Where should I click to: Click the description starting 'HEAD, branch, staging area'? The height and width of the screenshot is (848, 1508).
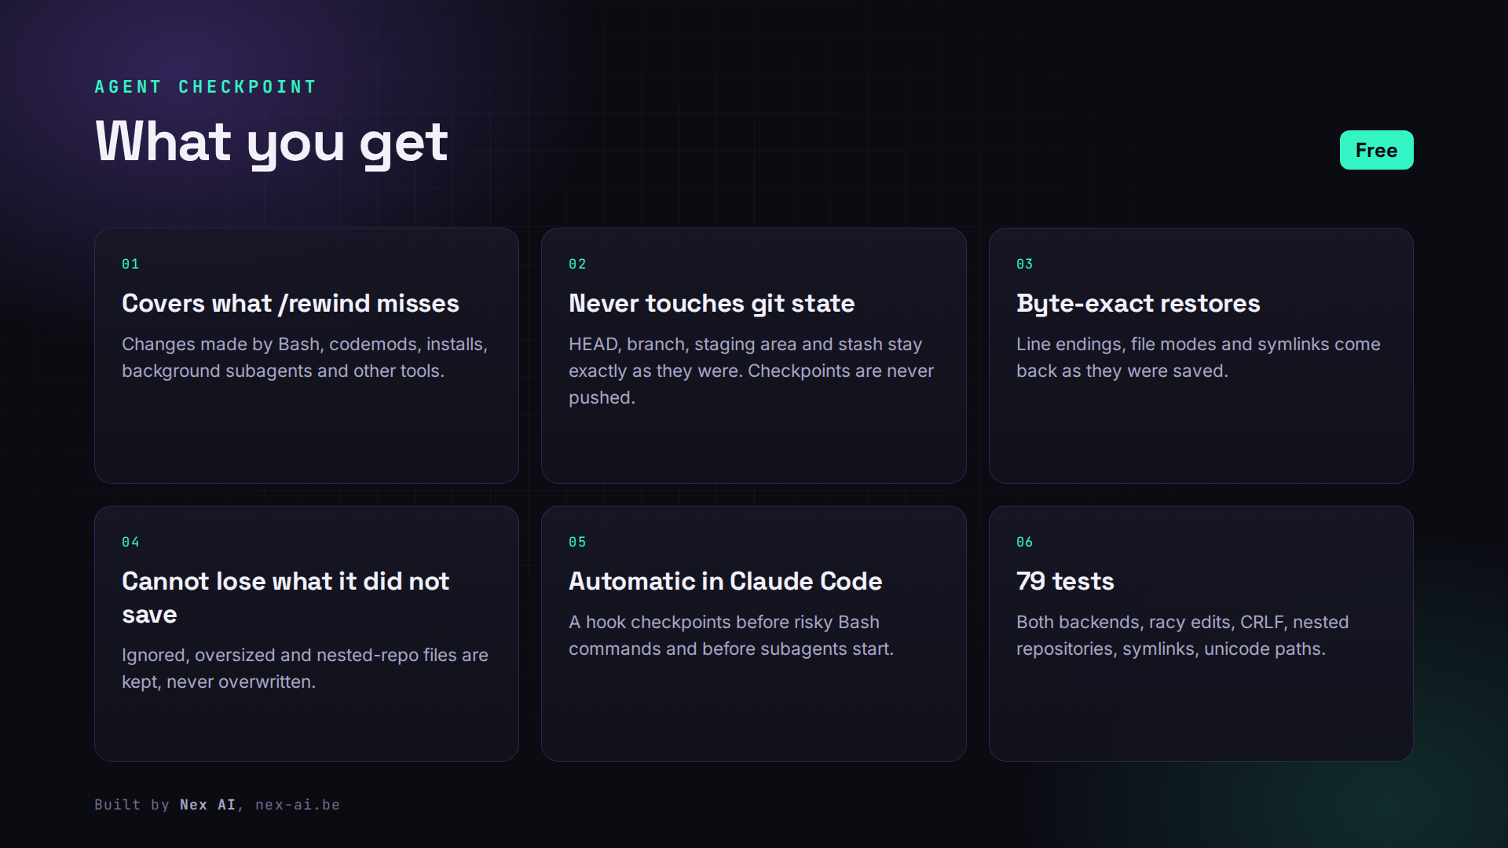coord(751,371)
